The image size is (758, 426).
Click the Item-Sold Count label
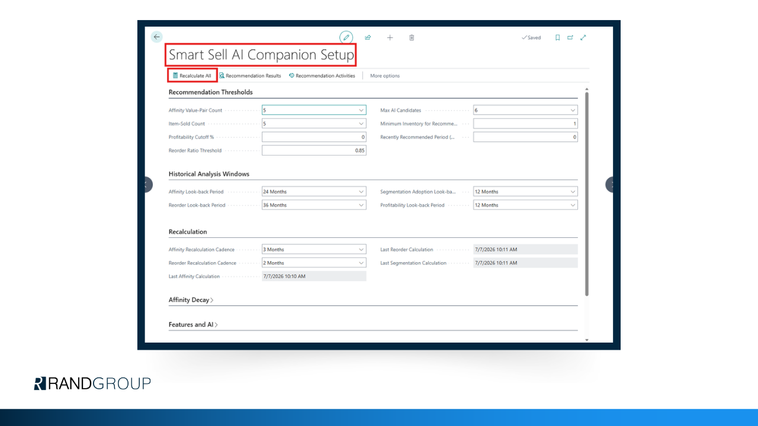point(187,124)
